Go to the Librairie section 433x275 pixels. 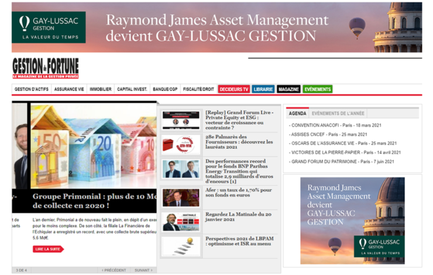pos(263,89)
